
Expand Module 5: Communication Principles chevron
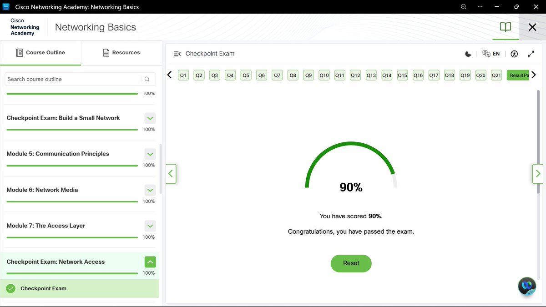150,154
